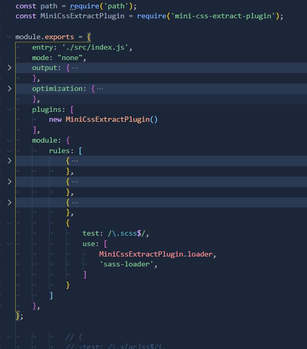
Task: Click the plugins property key
Action: pyautogui.click(x=47, y=110)
